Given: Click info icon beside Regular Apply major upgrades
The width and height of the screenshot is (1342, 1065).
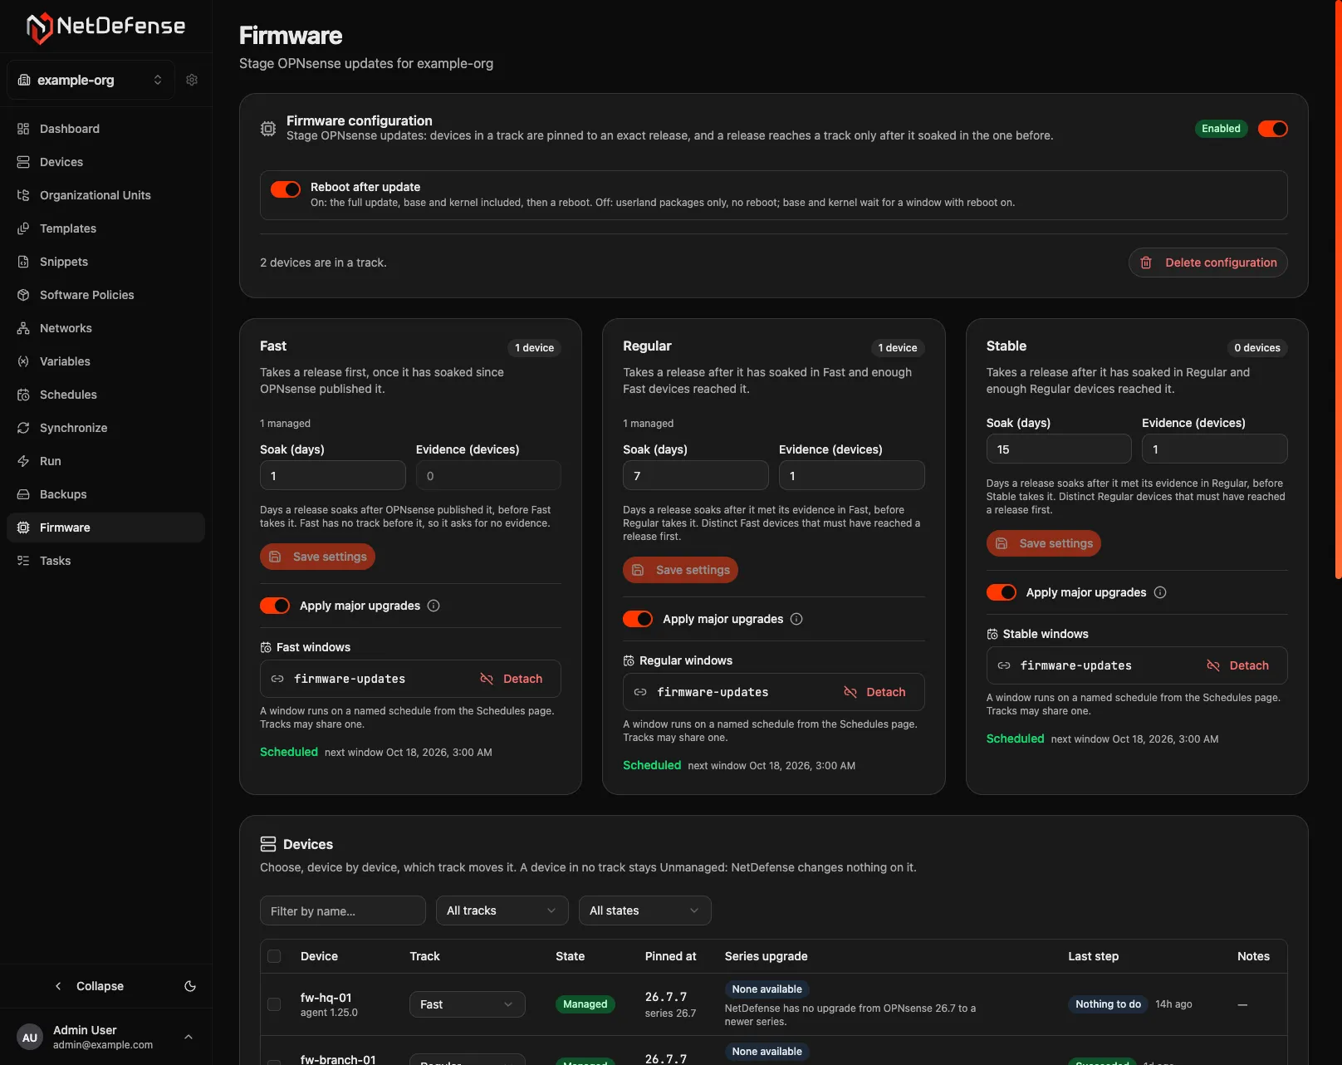Looking at the screenshot, I should (796, 619).
